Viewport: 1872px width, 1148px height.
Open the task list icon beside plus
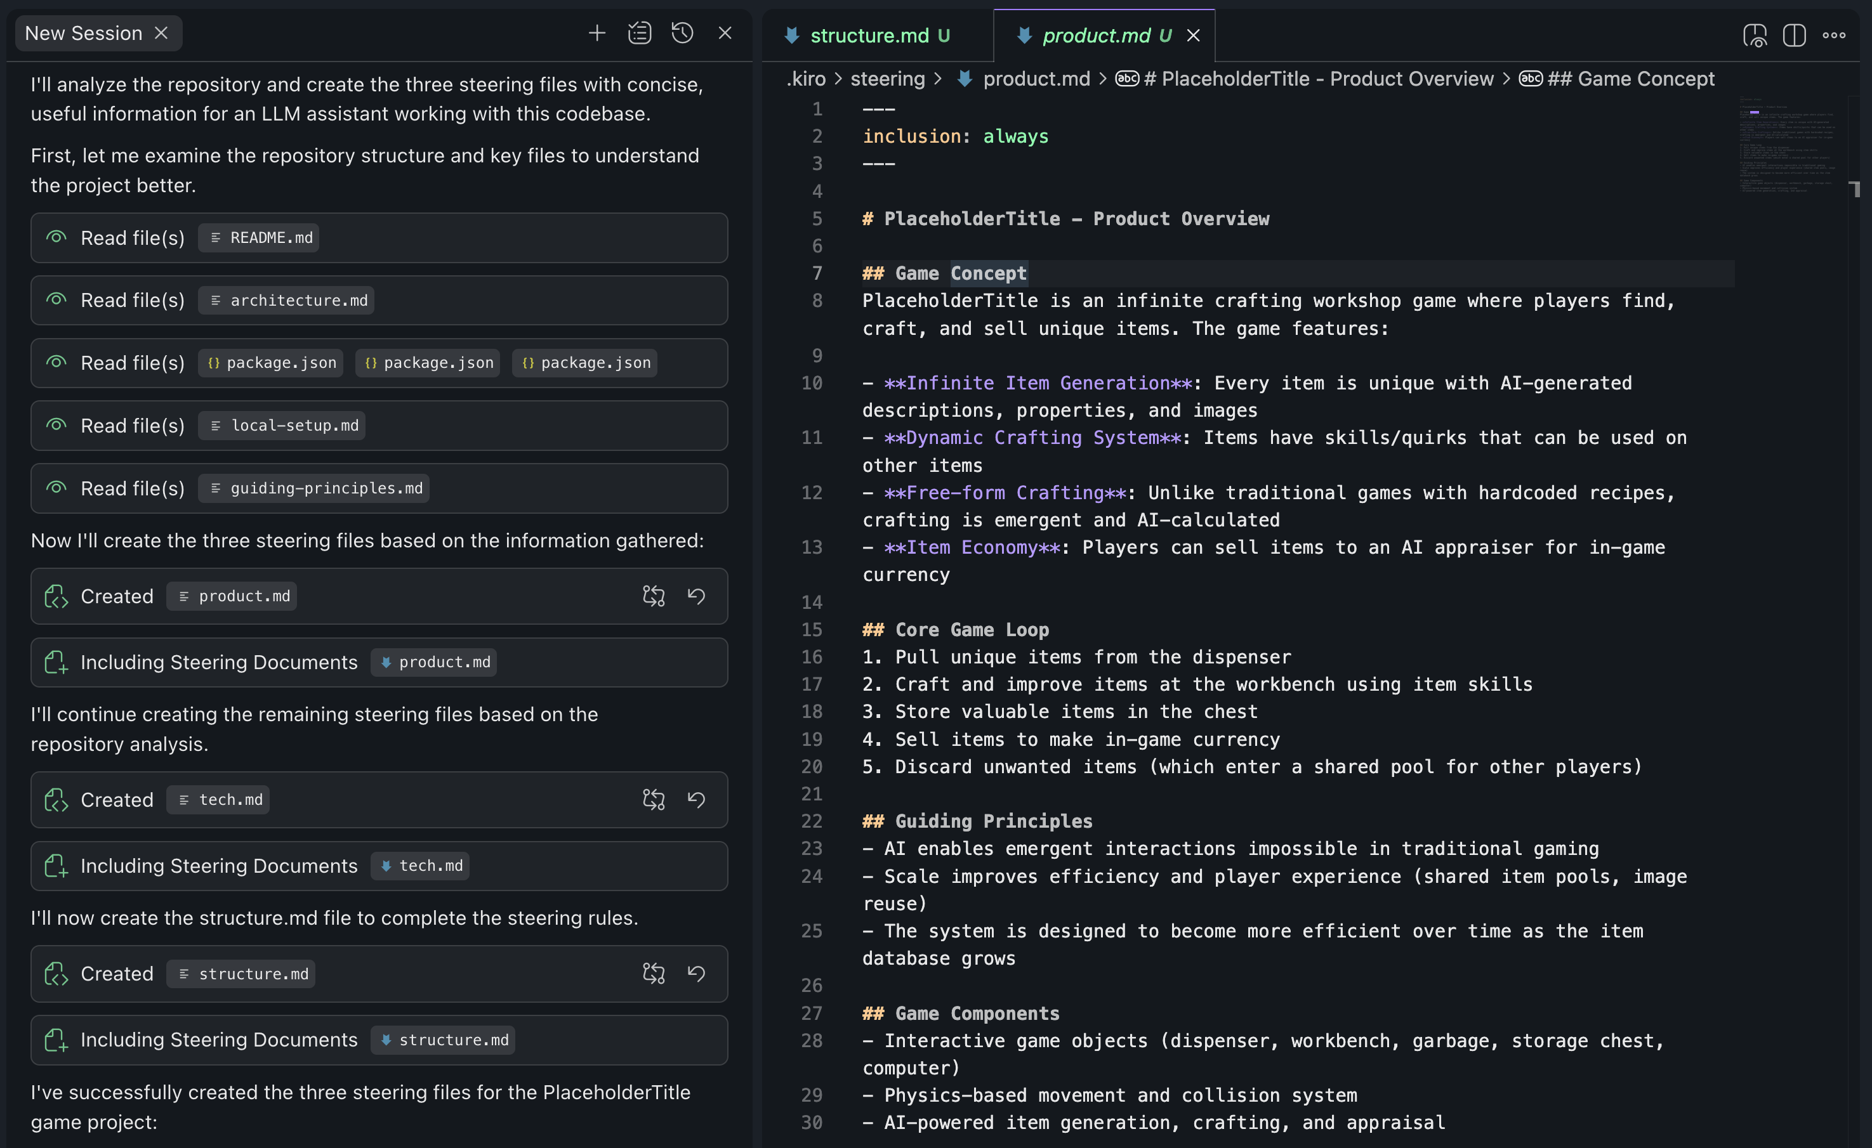click(x=640, y=34)
